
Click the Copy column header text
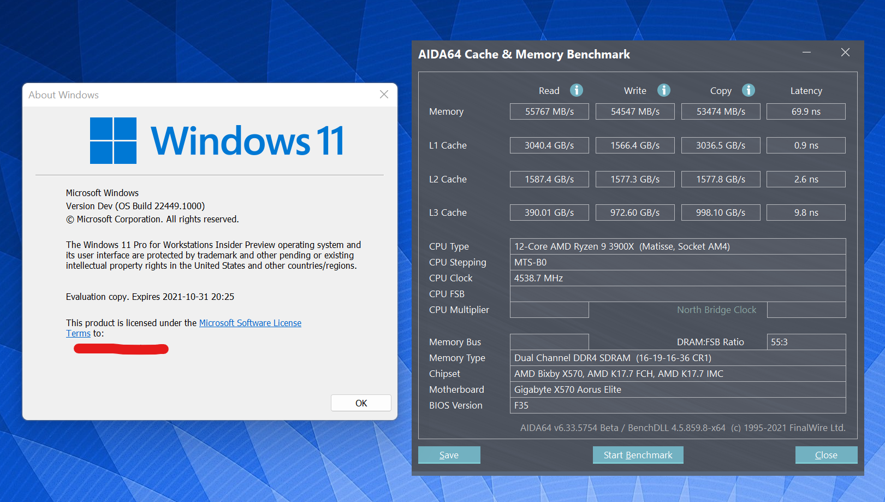[x=721, y=91]
